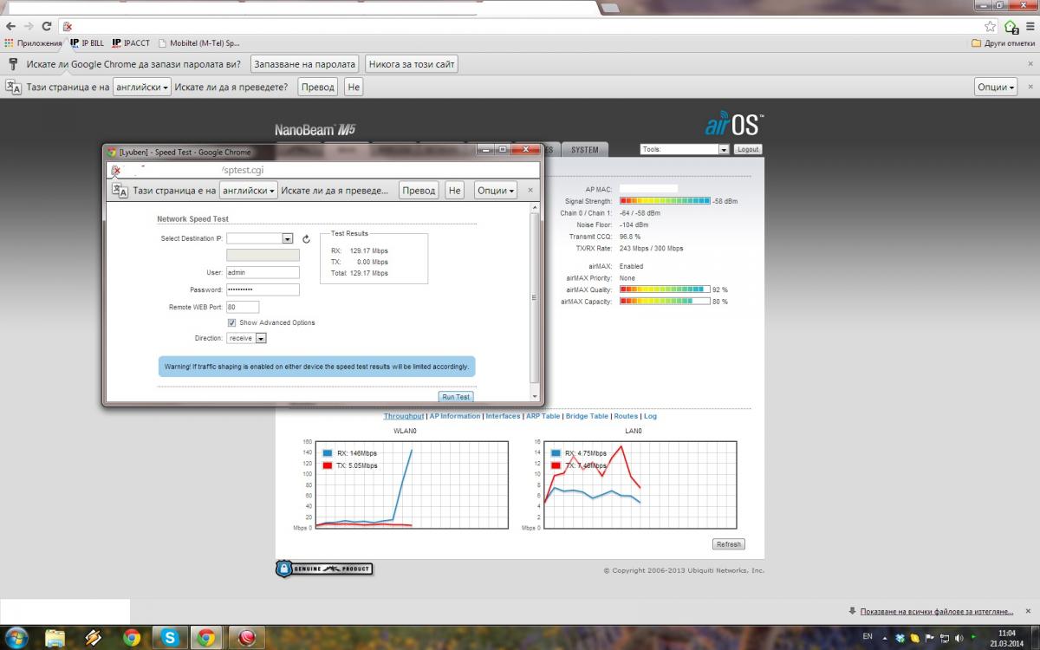Open the Chrome hamburger menu

tap(1028, 26)
